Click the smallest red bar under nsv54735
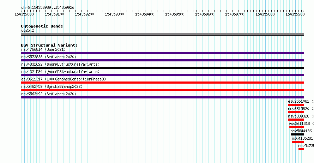 pyautogui.click(x=301, y=149)
